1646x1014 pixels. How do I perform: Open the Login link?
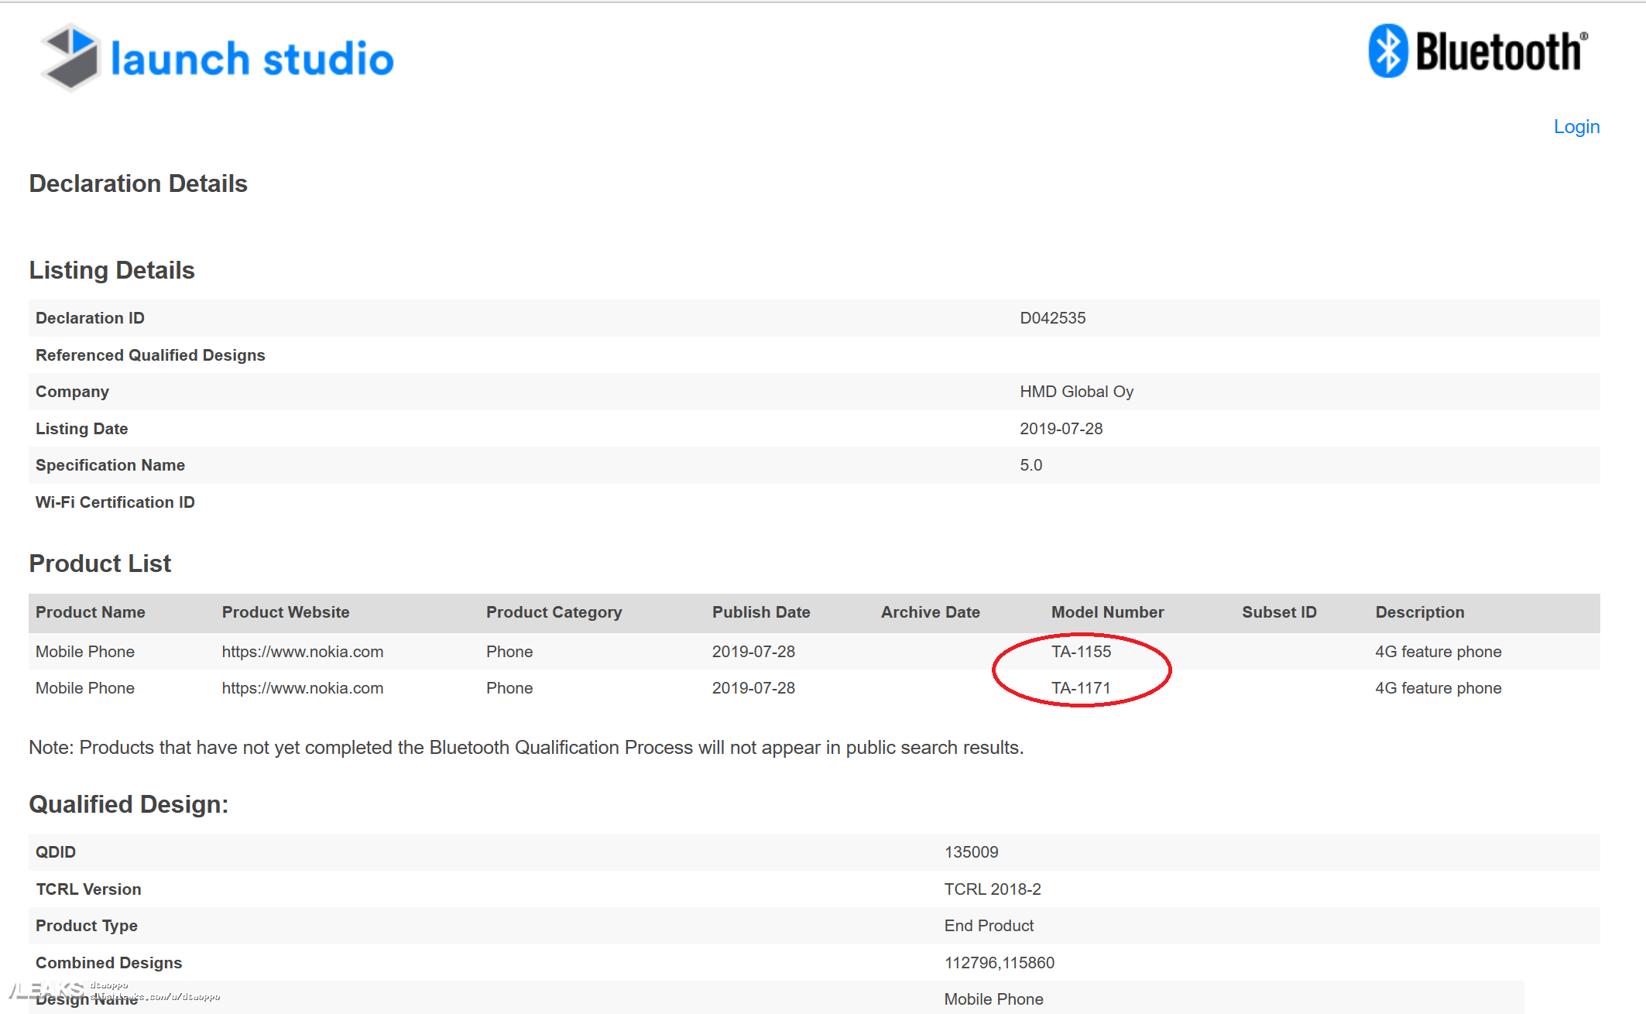tap(1576, 126)
